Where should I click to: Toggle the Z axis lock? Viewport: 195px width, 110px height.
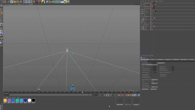click(x=30, y=2)
